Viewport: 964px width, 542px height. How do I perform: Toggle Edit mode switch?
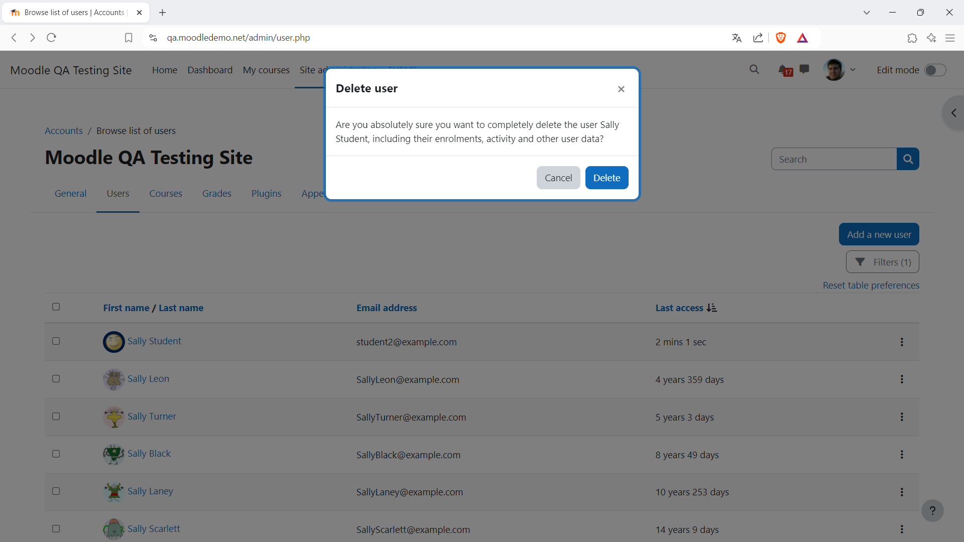click(935, 70)
